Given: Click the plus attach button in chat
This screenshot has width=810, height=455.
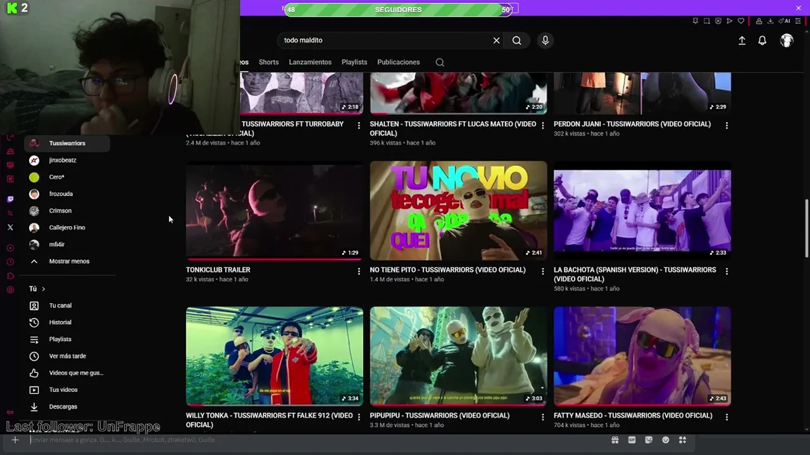Looking at the screenshot, I should [15, 440].
